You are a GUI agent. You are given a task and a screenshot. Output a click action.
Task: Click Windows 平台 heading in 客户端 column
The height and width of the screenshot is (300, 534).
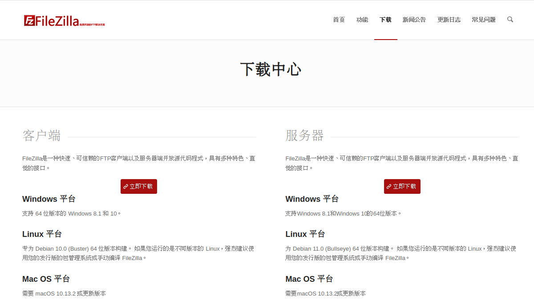(49, 199)
